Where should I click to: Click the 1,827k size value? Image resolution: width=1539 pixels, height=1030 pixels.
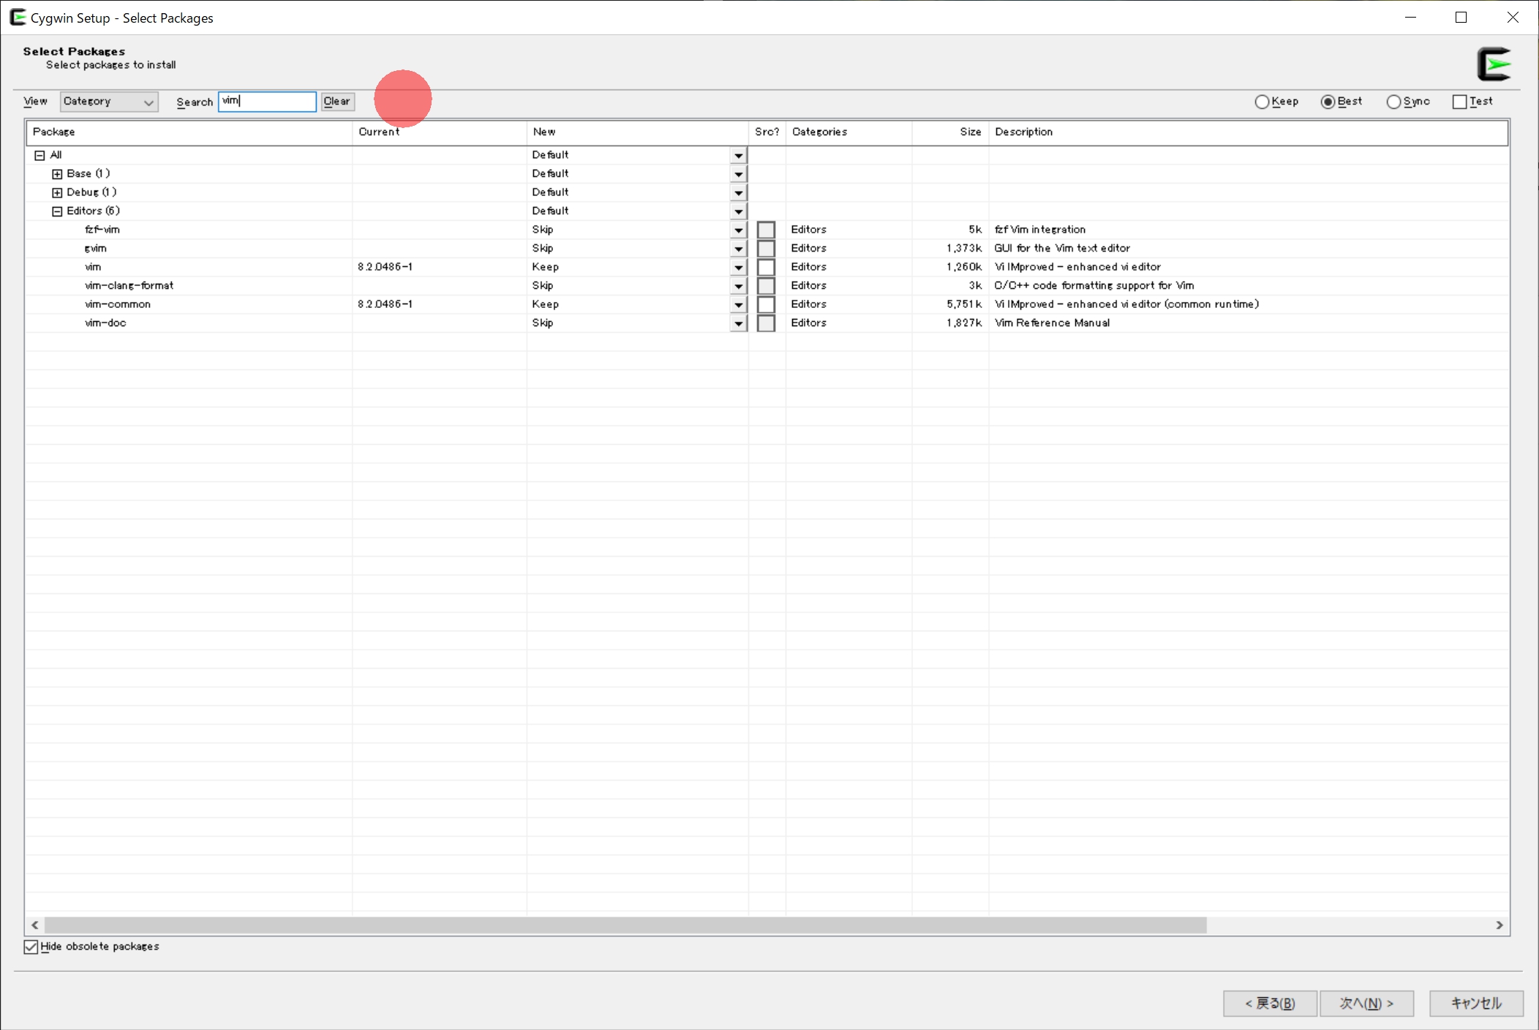pyautogui.click(x=964, y=323)
